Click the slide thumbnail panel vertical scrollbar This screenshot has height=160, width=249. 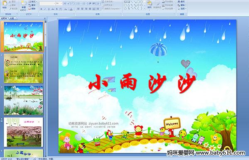click(46, 87)
